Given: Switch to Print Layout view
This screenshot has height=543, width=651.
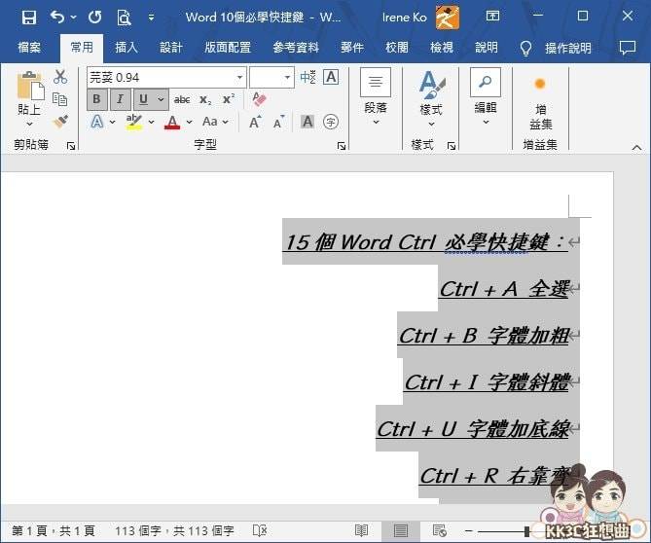Looking at the screenshot, I should [401, 530].
